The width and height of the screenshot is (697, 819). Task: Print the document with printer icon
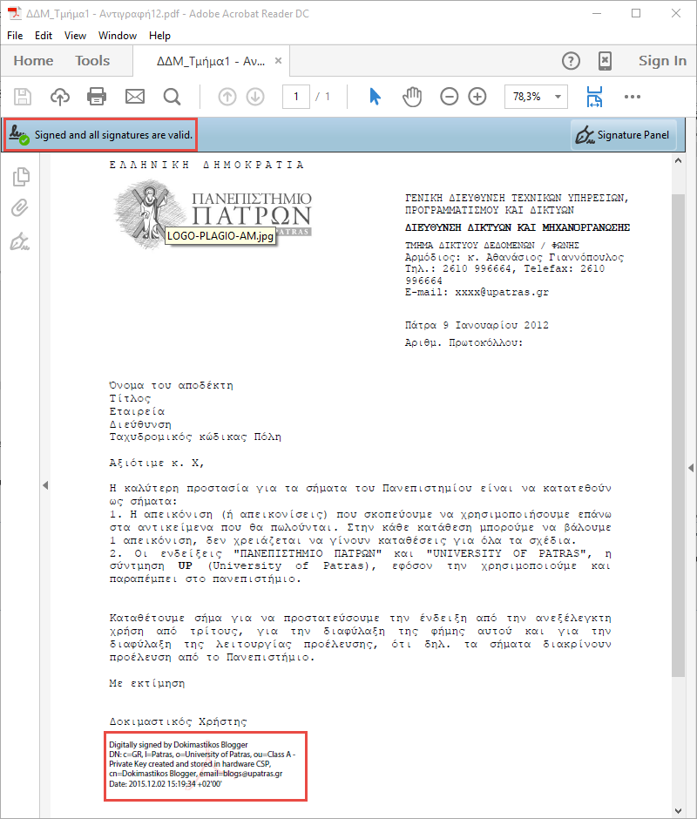click(97, 97)
